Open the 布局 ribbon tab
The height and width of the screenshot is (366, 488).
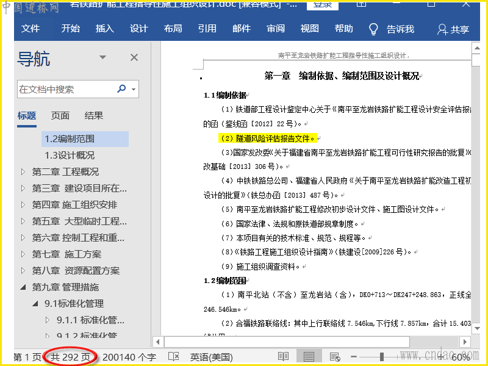tap(173, 29)
